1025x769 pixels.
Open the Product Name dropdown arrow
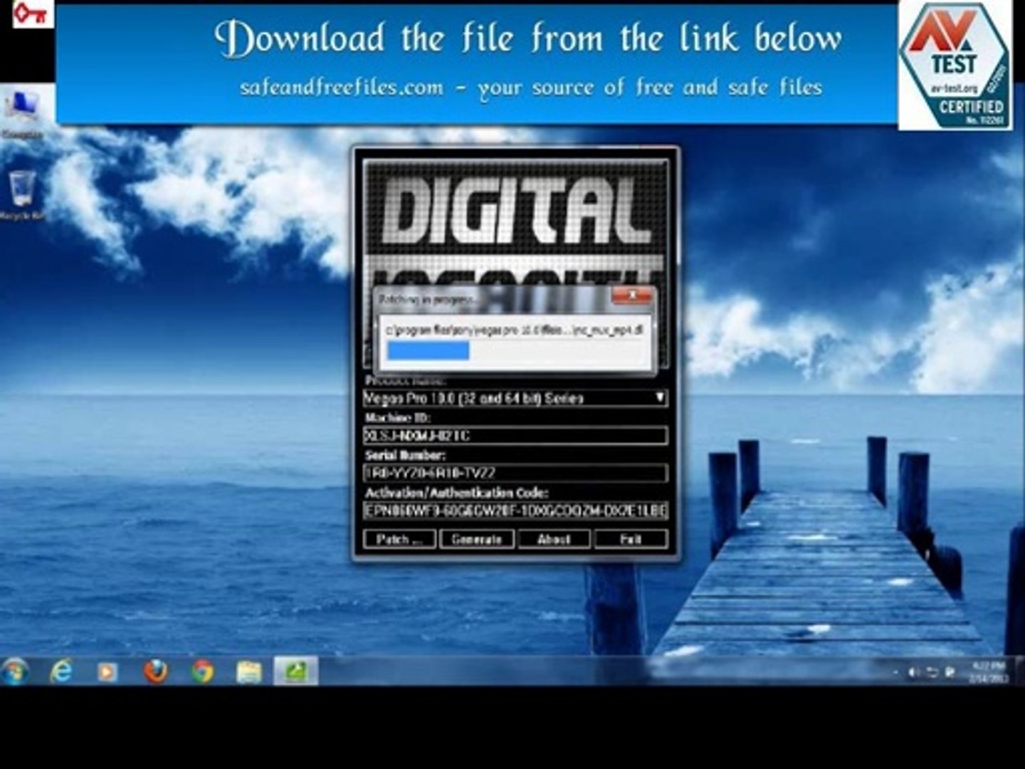pyautogui.click(x=660, y=397)
